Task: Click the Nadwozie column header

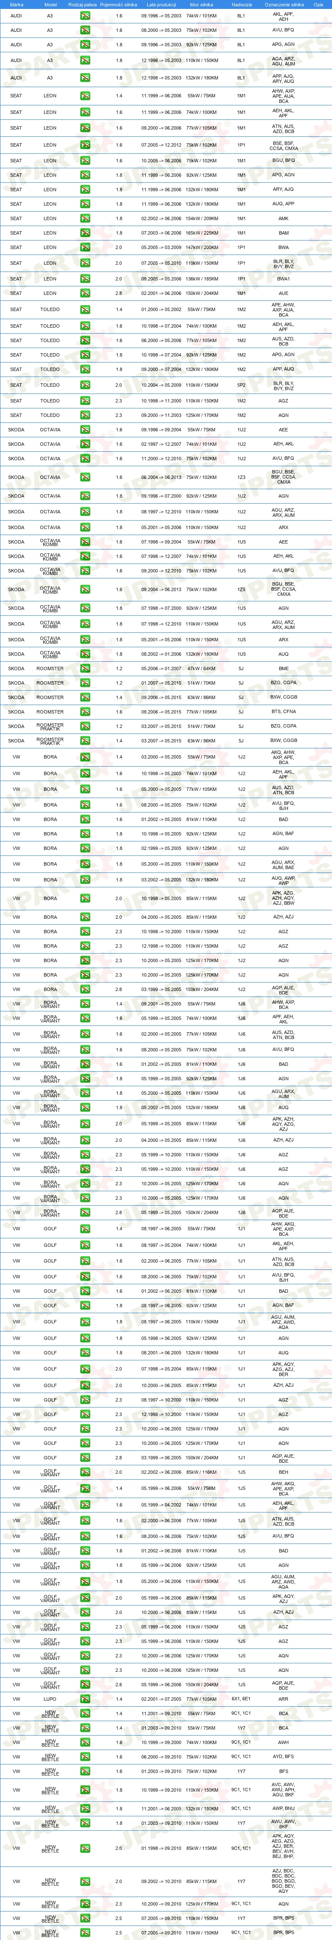Action: 242,5
